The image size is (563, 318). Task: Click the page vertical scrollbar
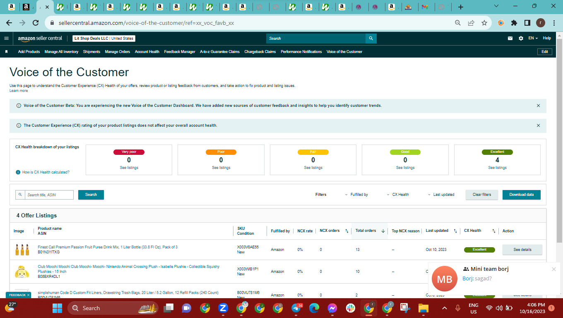[x=559, y=141]
